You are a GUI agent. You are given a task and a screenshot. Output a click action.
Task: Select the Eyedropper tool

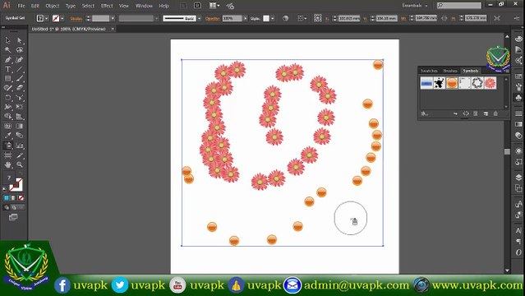click(x=7, y=136)
